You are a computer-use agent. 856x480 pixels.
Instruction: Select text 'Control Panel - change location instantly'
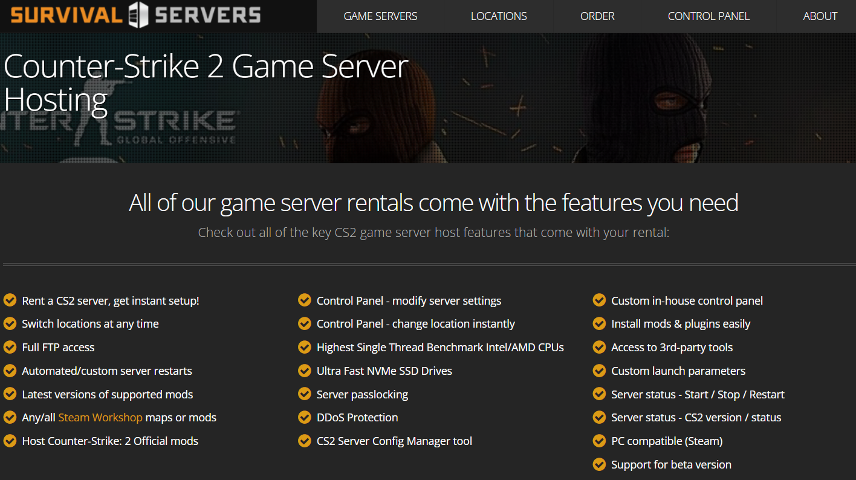(416, 324)
